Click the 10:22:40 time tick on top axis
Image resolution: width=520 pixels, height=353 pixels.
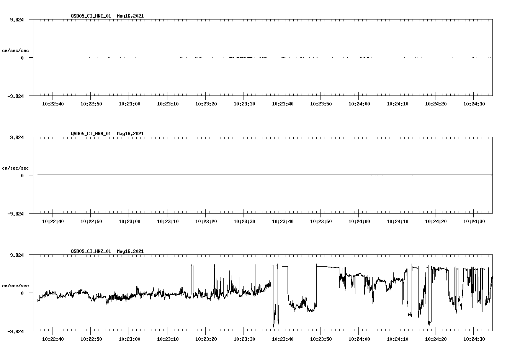[53, 103]
